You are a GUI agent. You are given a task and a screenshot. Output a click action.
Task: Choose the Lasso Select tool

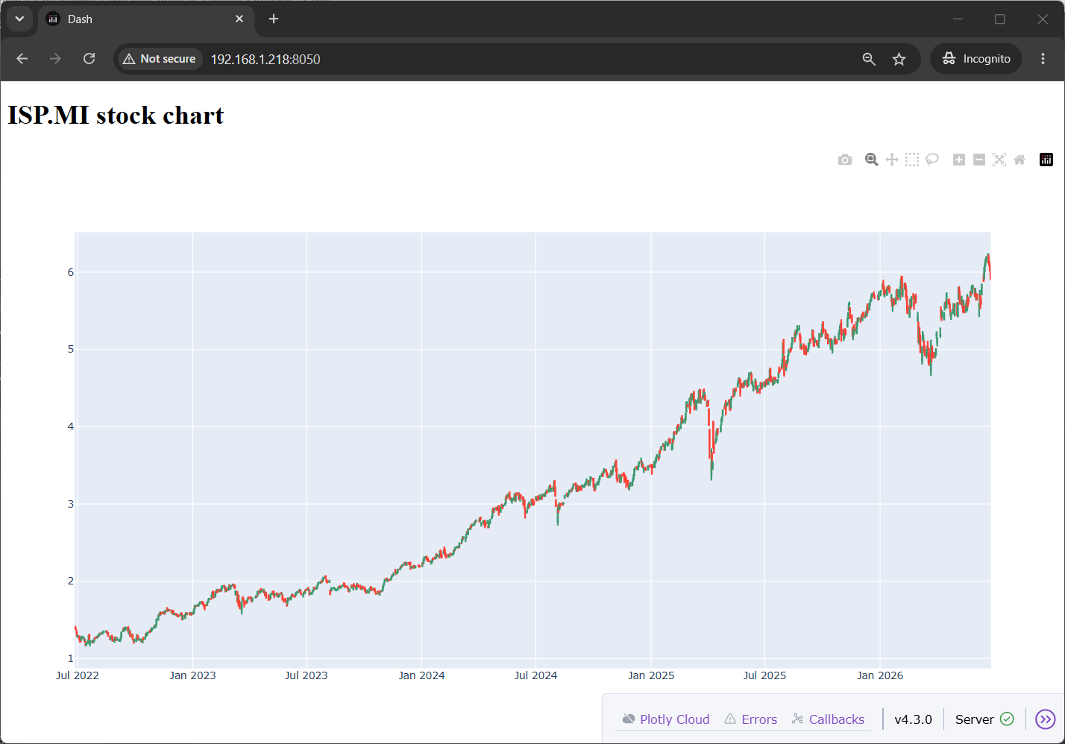pos(932,160)
